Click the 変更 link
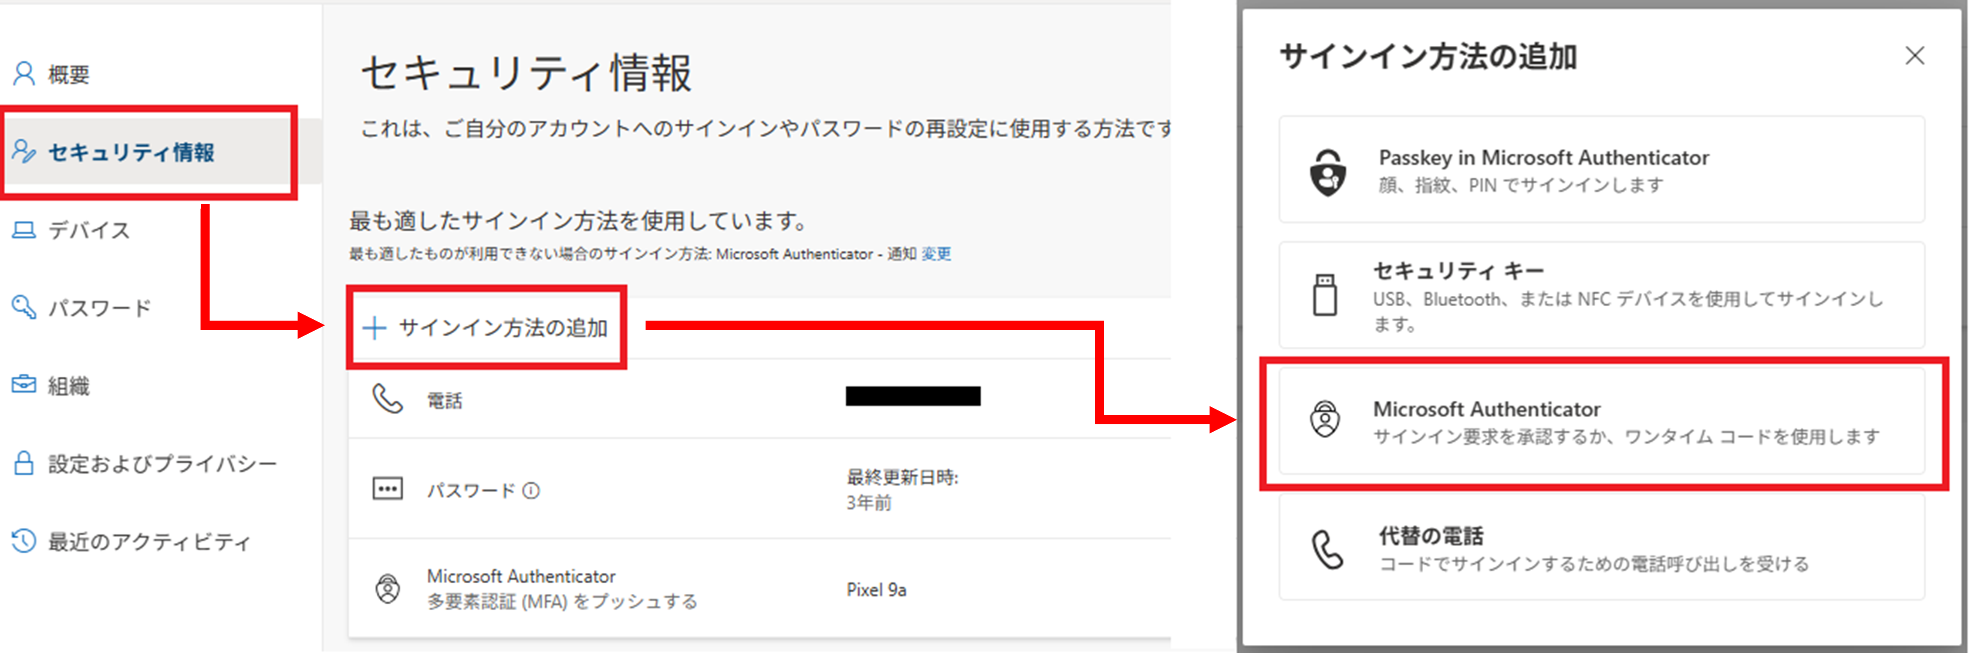1975x653 pixels. (x=935, y=254)
